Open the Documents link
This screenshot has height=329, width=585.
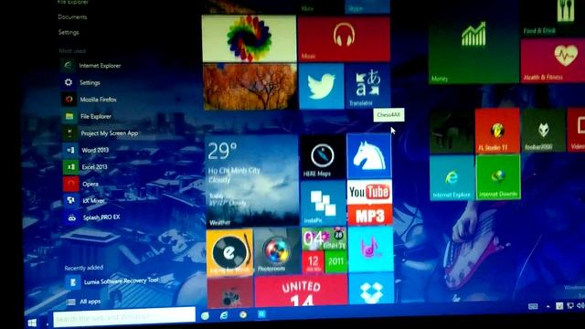point(72,17)
